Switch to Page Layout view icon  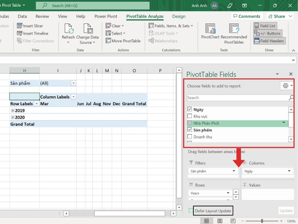220,221
